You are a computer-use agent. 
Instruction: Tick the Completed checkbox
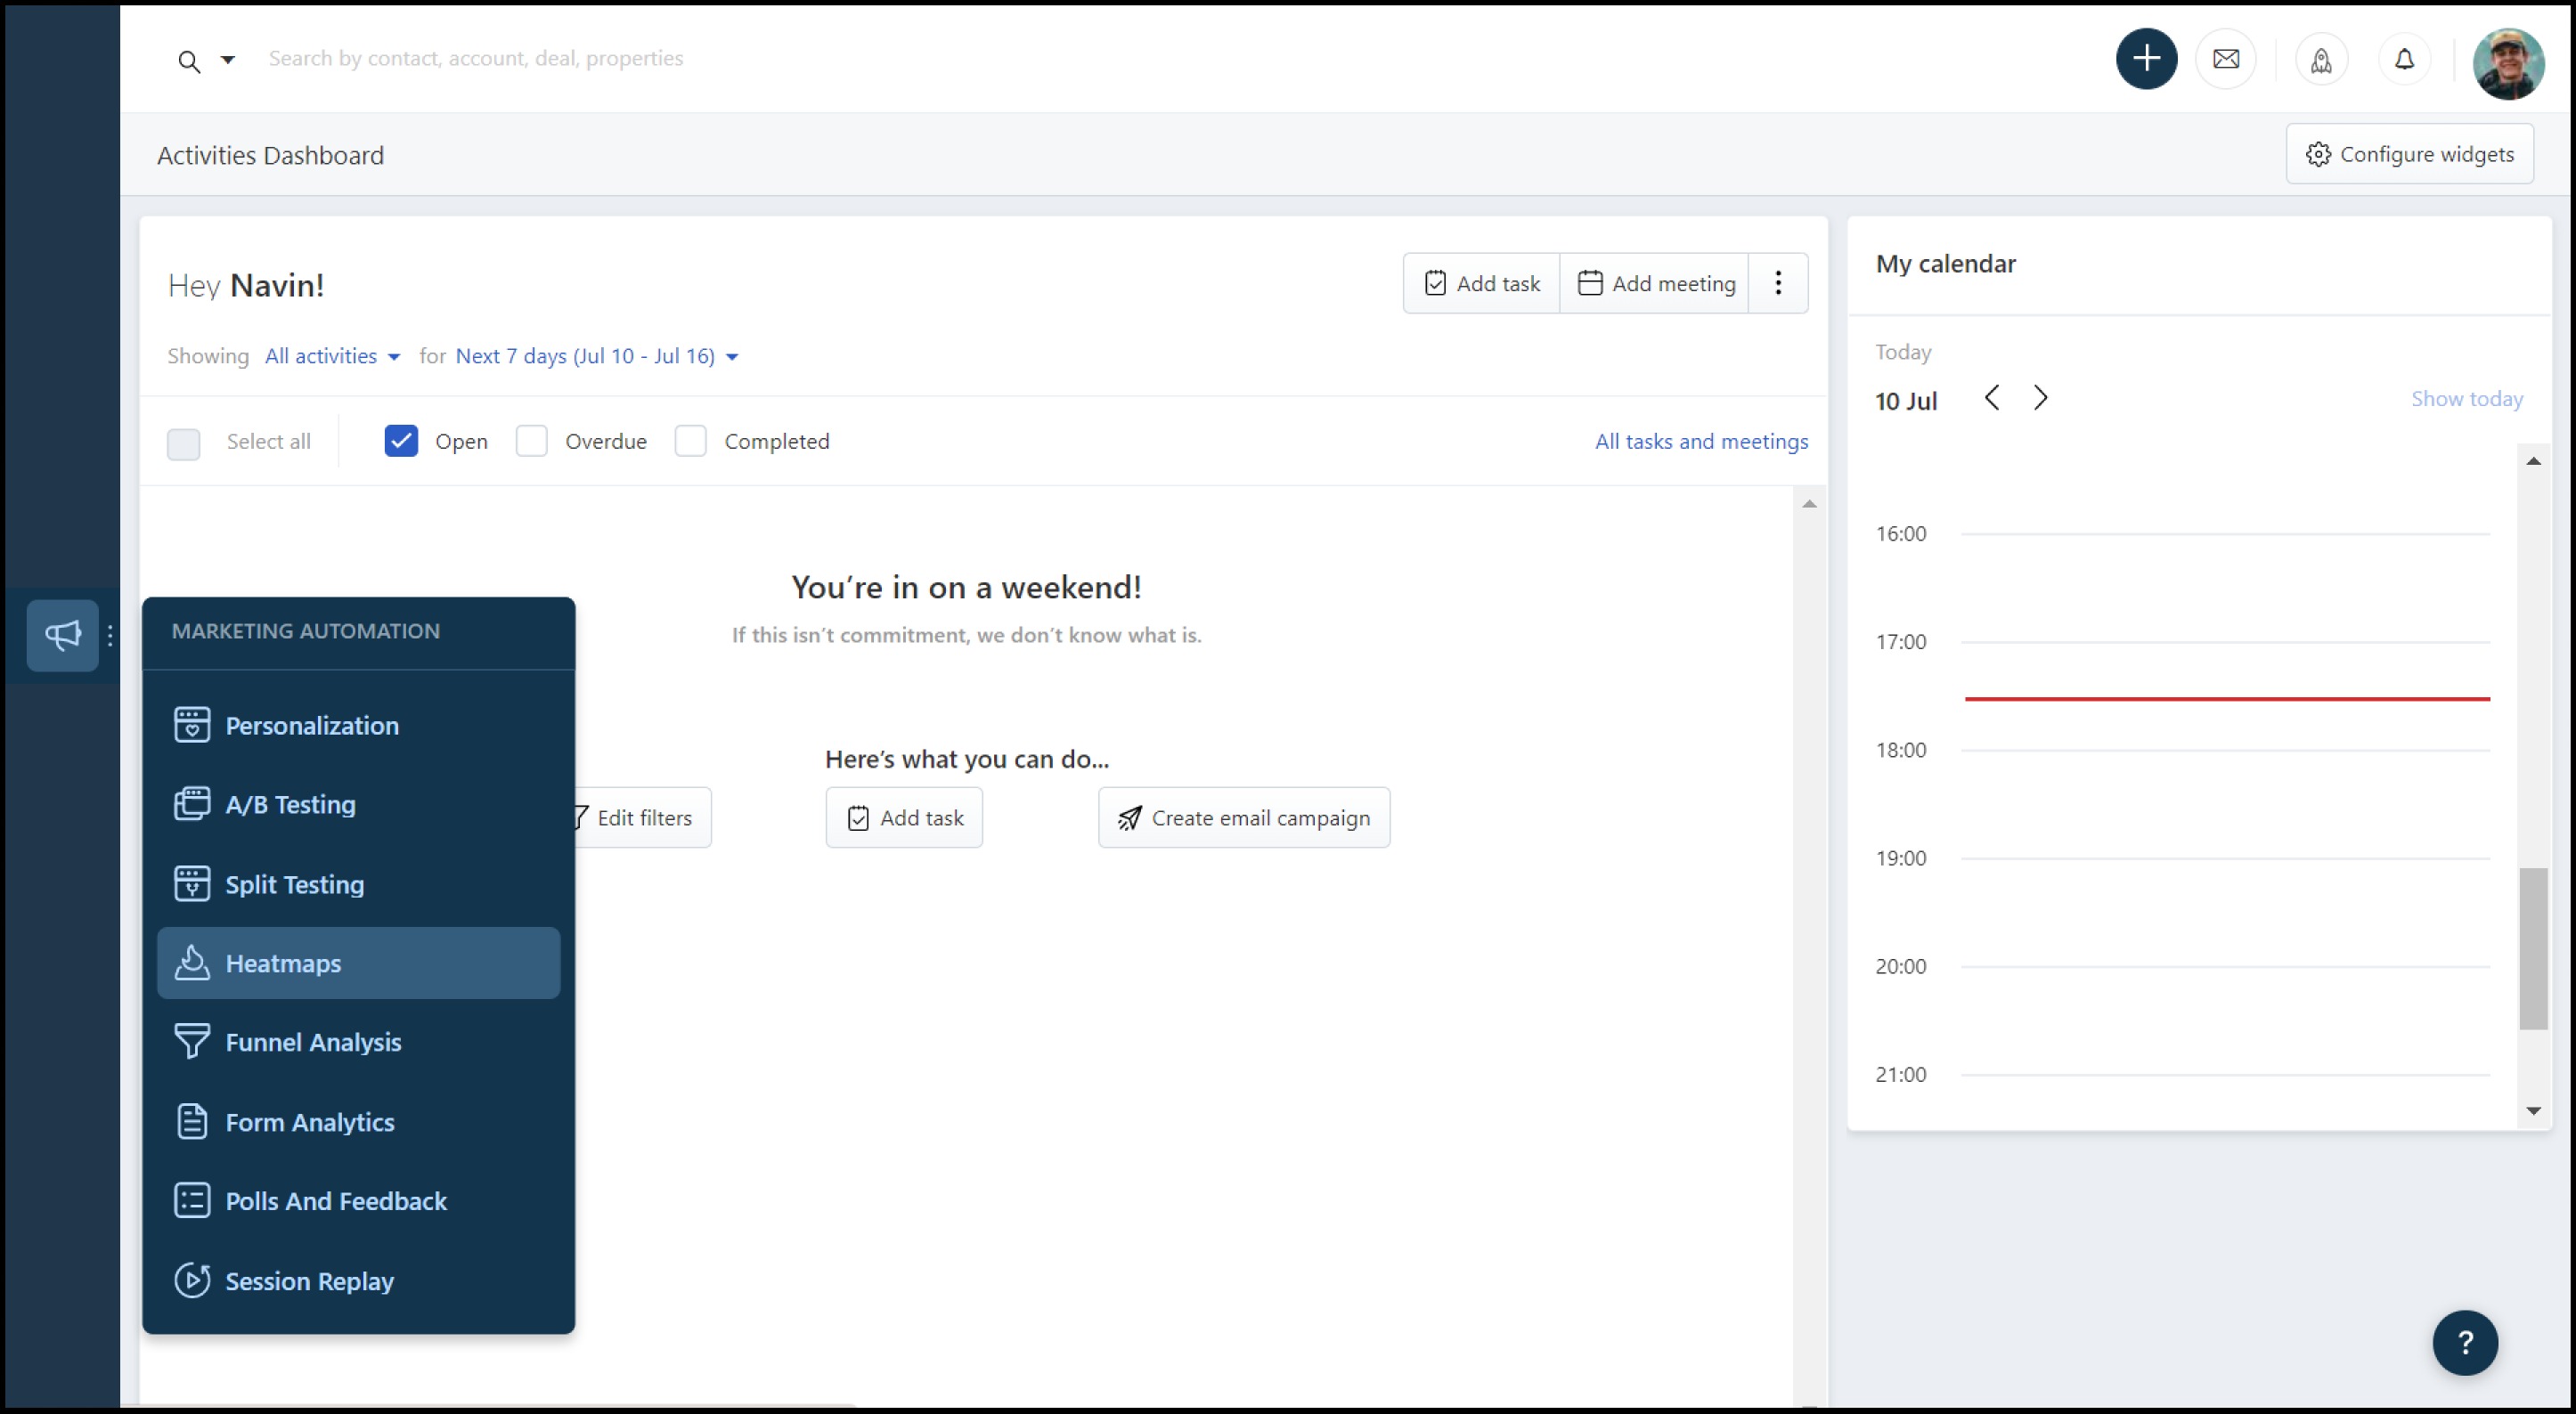[690, 441]
